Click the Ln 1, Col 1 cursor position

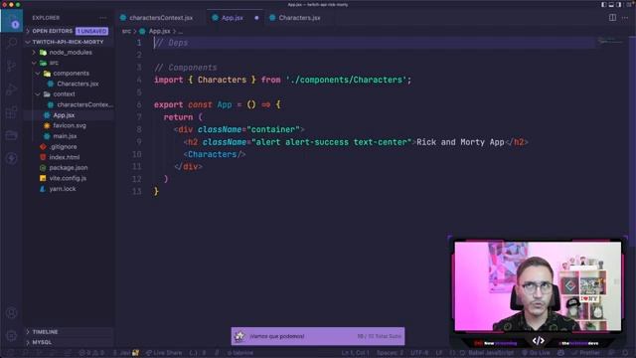(x=356, y=353)
